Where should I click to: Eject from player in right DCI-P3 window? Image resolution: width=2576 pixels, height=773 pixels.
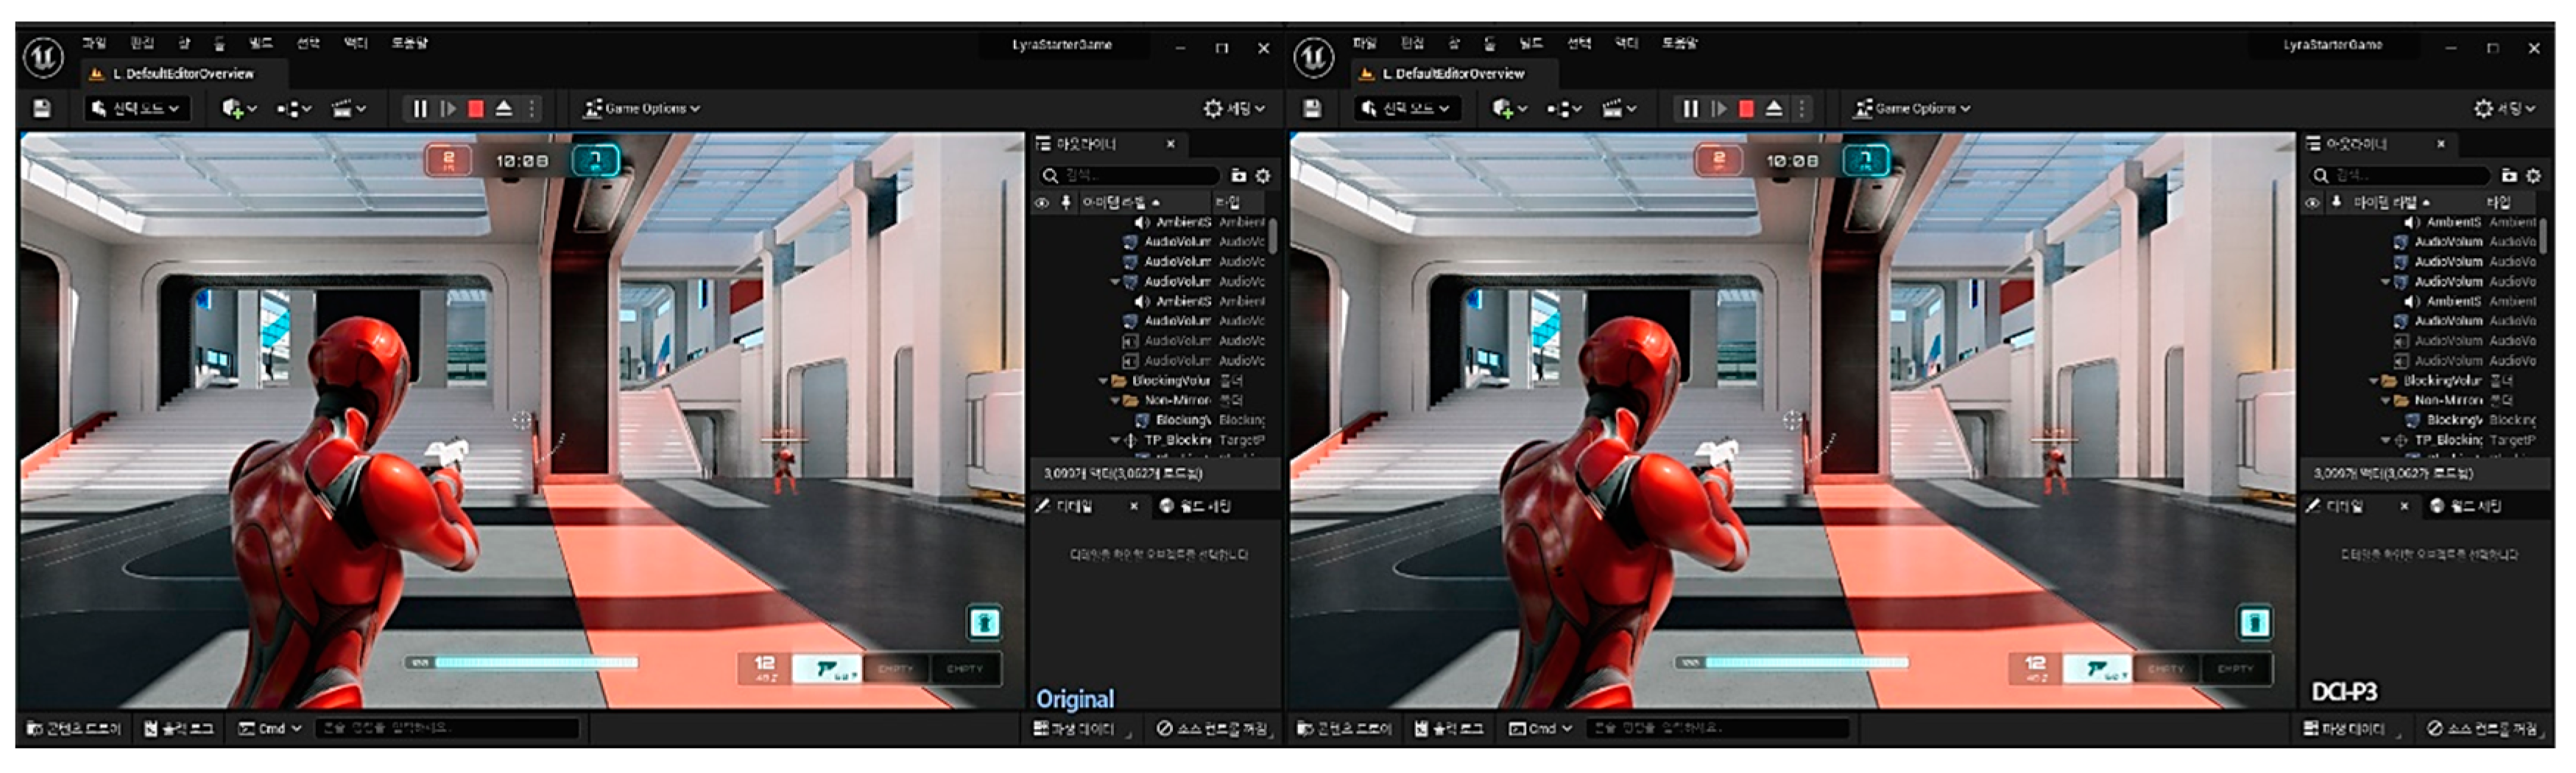point(1774,109)
